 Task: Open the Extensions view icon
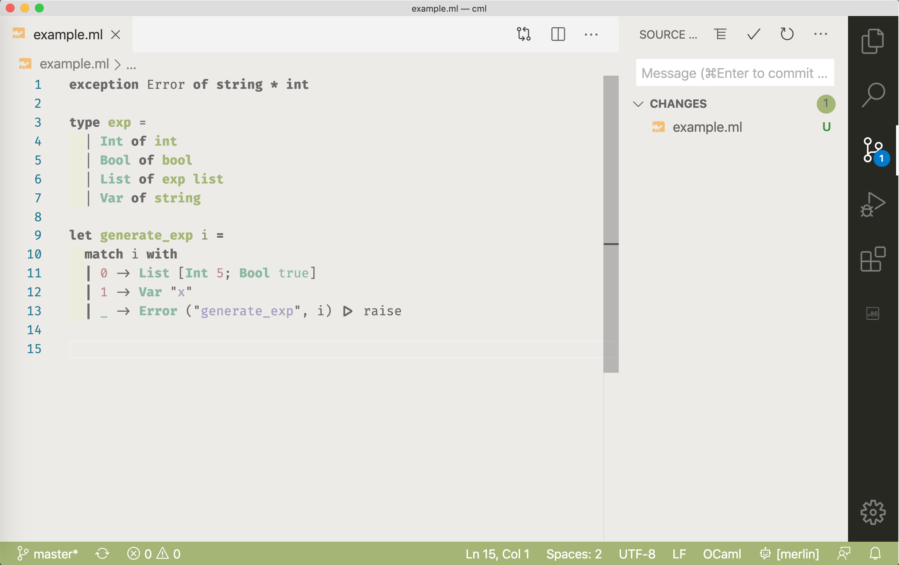[872, 259]
